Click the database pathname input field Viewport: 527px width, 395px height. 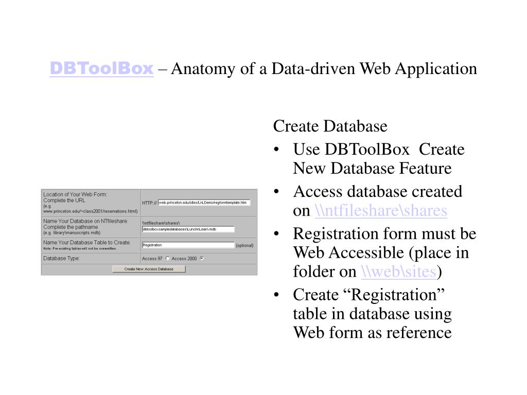[x=188, y=229]
